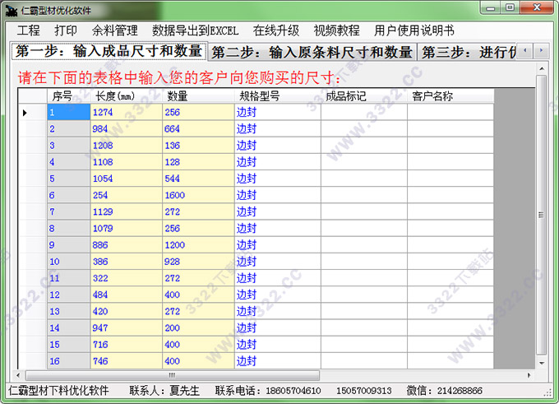
Task: Click status bar phone 18605704610
Action: click(293, 391)
